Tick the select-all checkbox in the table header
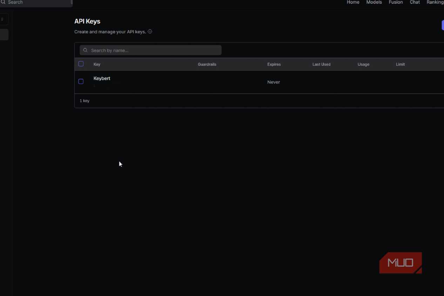 coord(81,64)
